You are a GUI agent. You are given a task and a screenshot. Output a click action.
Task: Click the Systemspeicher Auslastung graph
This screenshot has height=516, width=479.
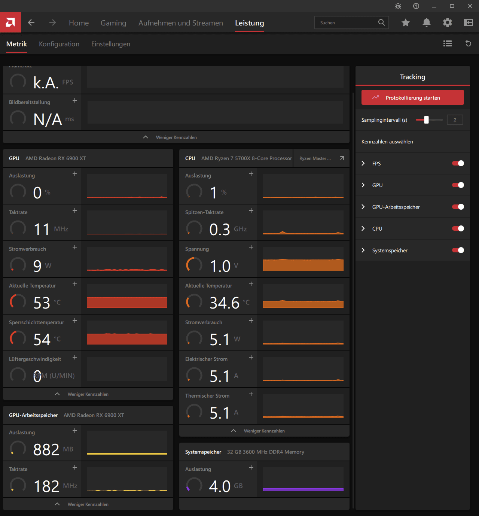(x=303, y=479)
